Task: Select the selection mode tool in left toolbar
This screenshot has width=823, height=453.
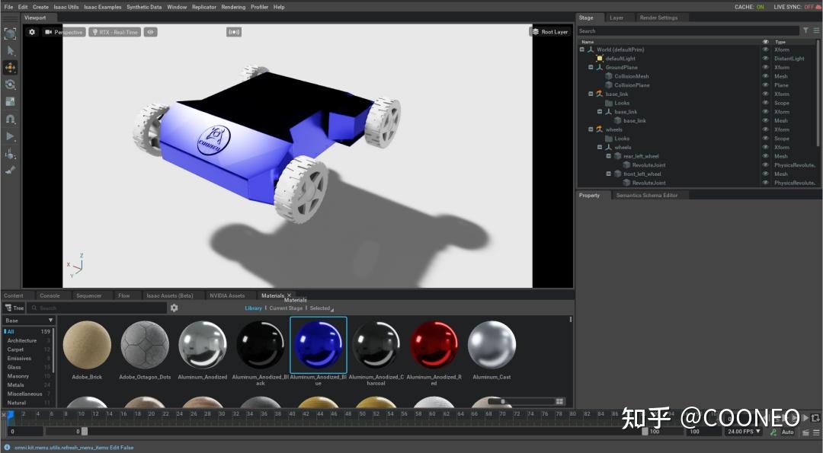Action: click(x=10, y=33)
